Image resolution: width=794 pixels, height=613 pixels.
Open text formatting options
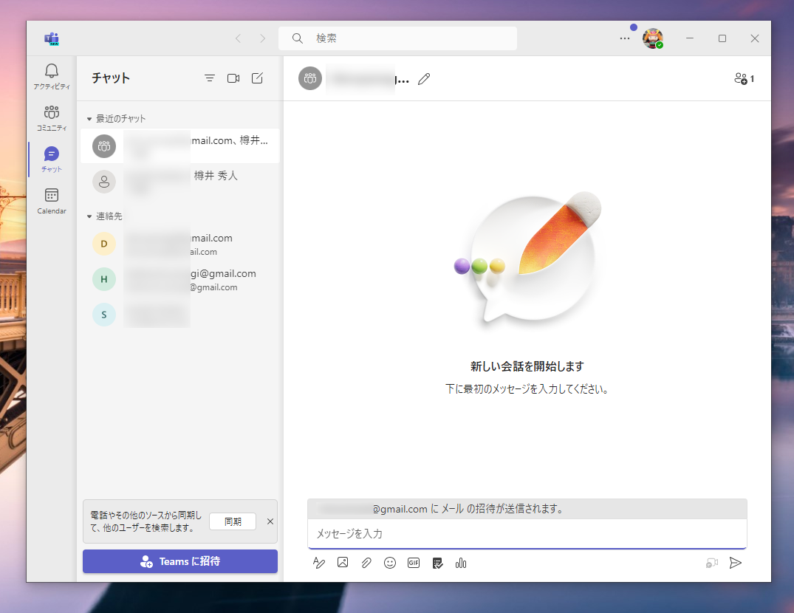[x=319, y=563]
